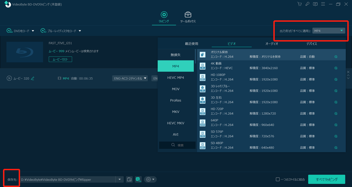Open the オーディオ format tab
The height and width of the screenshot is (187, 352).
tap(271, 43)
